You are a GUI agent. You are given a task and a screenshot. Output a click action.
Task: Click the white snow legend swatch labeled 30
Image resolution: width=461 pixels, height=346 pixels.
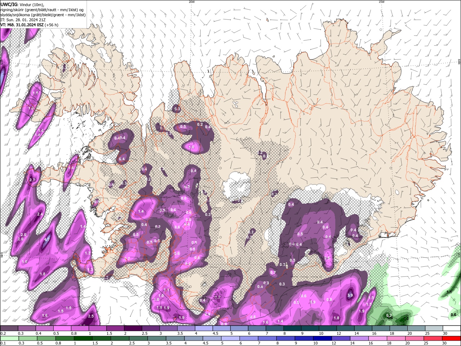point(452,328)
